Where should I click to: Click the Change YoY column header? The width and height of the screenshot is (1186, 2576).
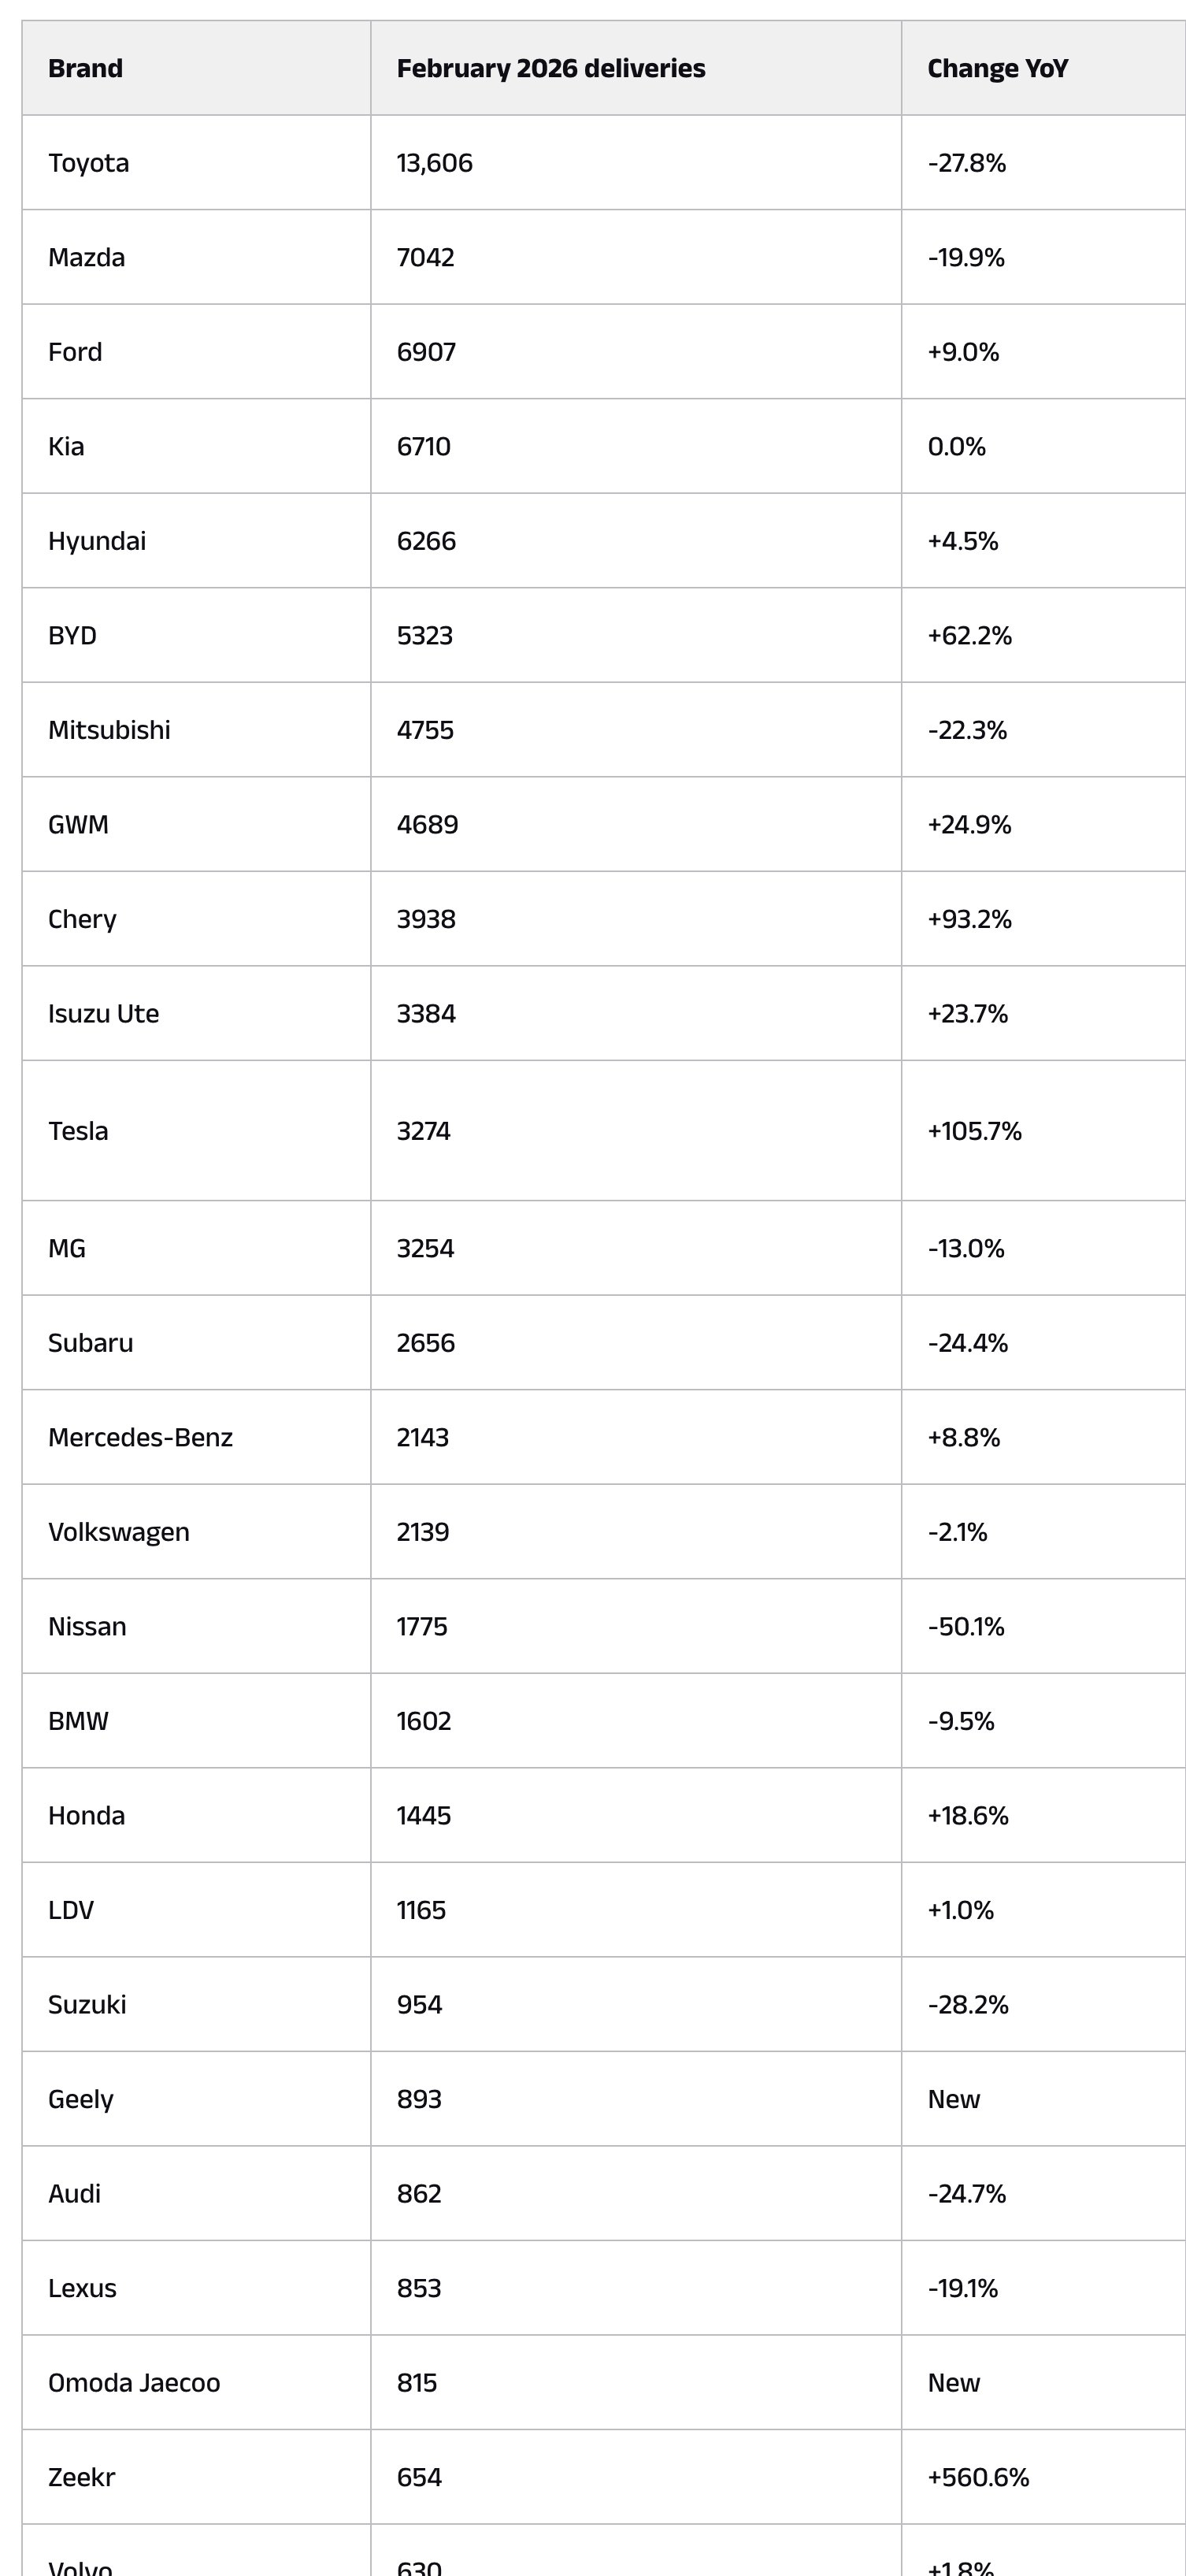pyautogui.click(x=997, y=68)
